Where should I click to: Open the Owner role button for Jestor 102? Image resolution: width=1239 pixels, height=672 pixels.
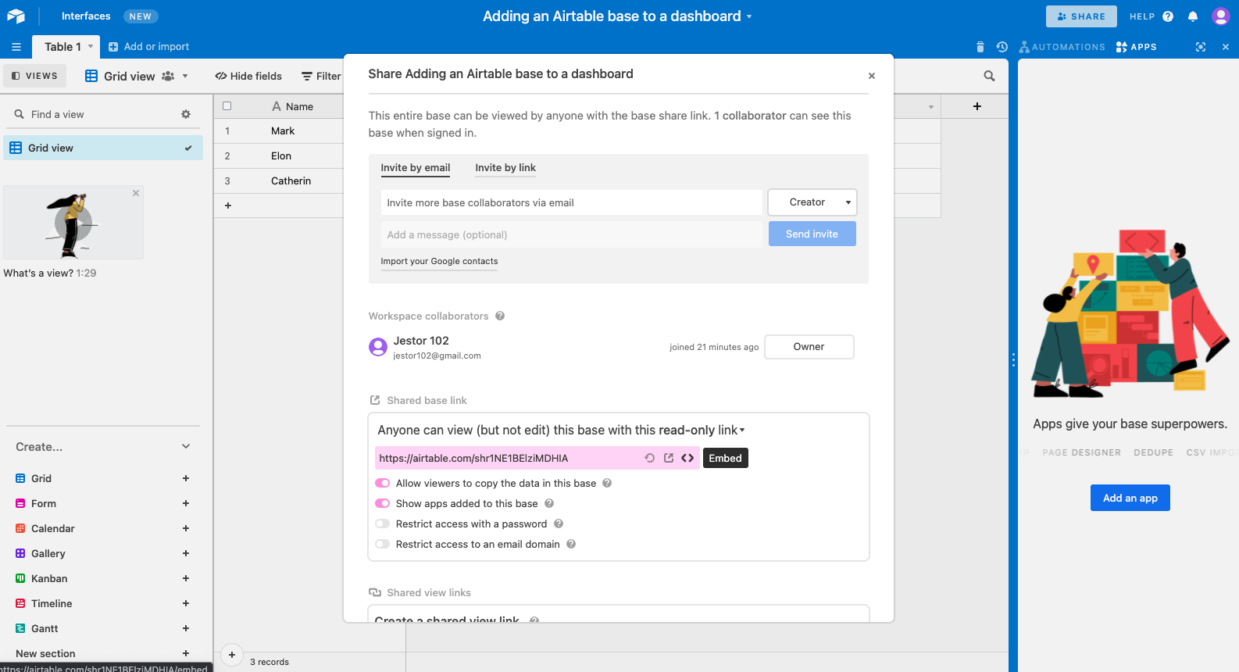pyautogui.click(x=809, y=347)
